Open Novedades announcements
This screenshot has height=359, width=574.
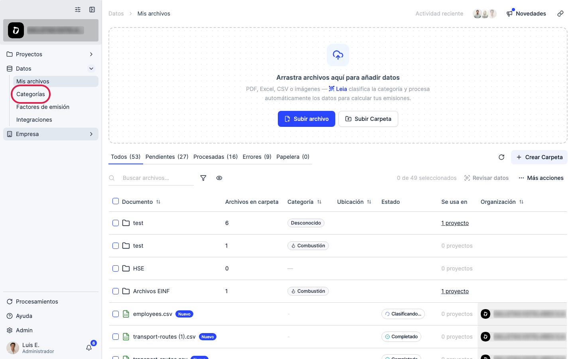526,14
